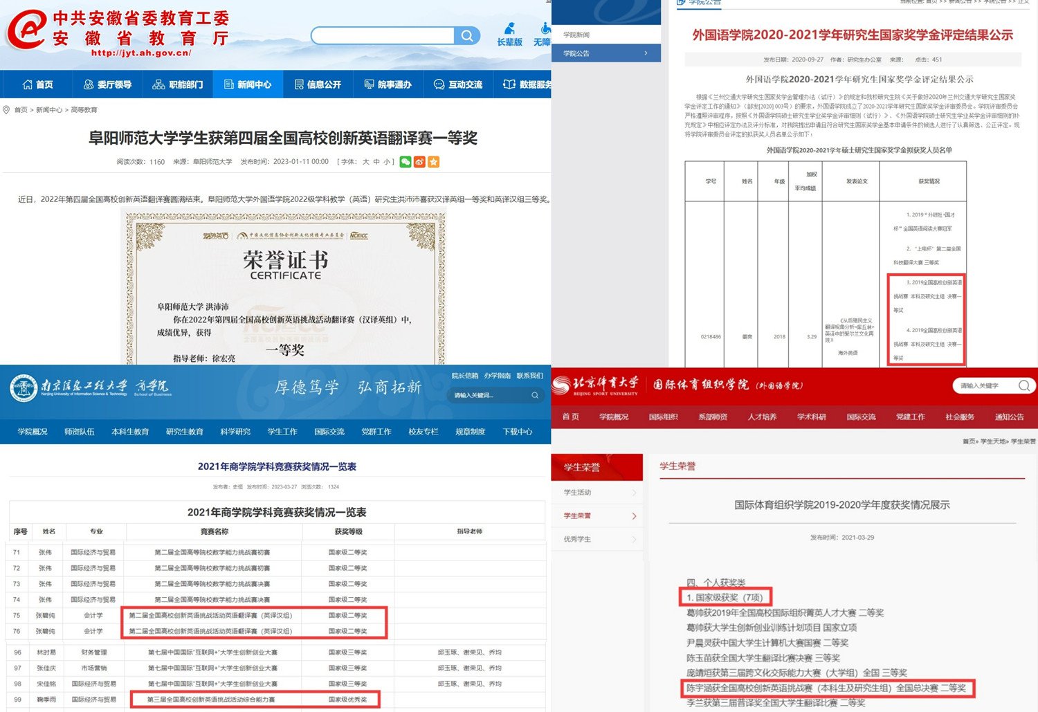Expand 学院公告 sidebar chevron
Image resolution: width=1038 pixels, height=712 pixels.
[x=646, y=53]
